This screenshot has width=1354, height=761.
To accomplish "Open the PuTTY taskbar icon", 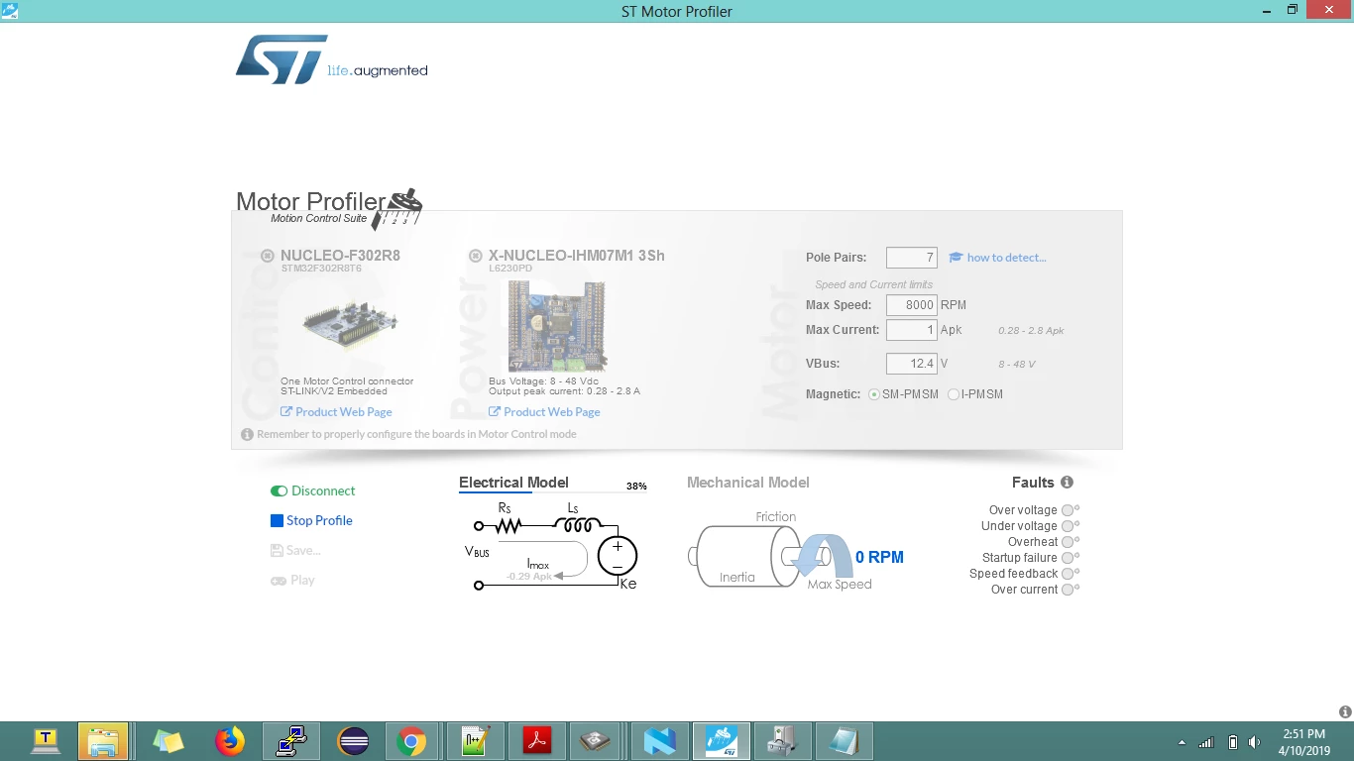I will tap(290, 741).
